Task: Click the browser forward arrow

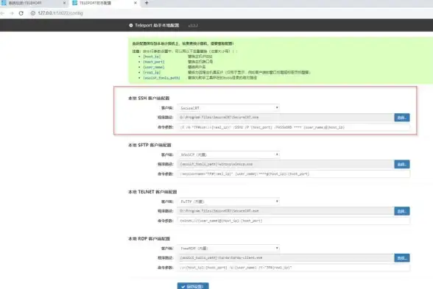Action: point(12,13)
